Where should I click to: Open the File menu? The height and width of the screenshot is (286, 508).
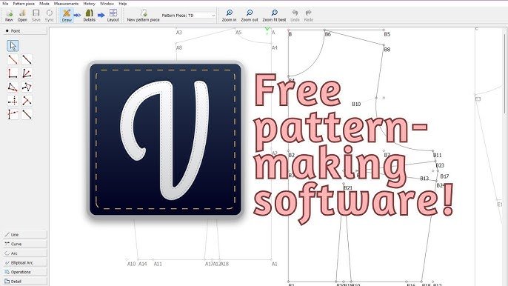(5, 4)
